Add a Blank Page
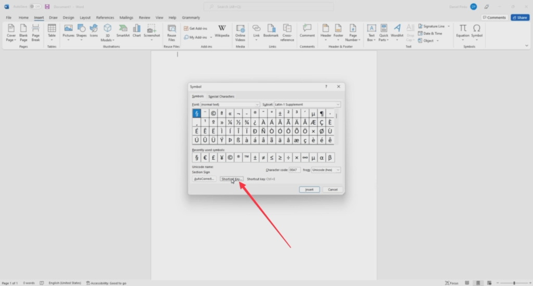 23,33
